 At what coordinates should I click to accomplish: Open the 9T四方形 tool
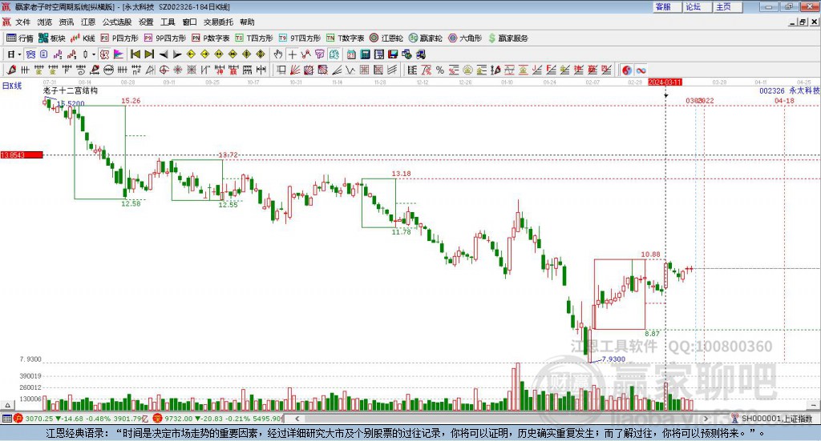pyautogui.click(x=300, y=38)
